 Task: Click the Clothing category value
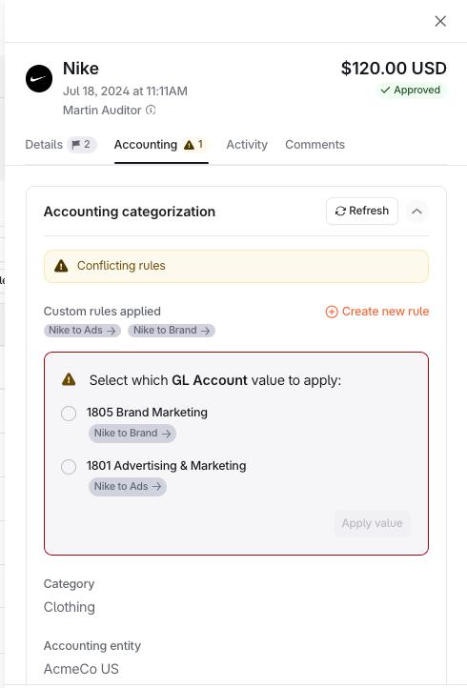(x=70, y=607)
